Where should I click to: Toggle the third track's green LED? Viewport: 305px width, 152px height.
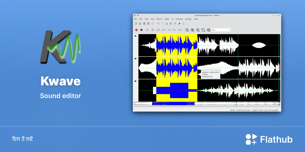click(135, 81)
